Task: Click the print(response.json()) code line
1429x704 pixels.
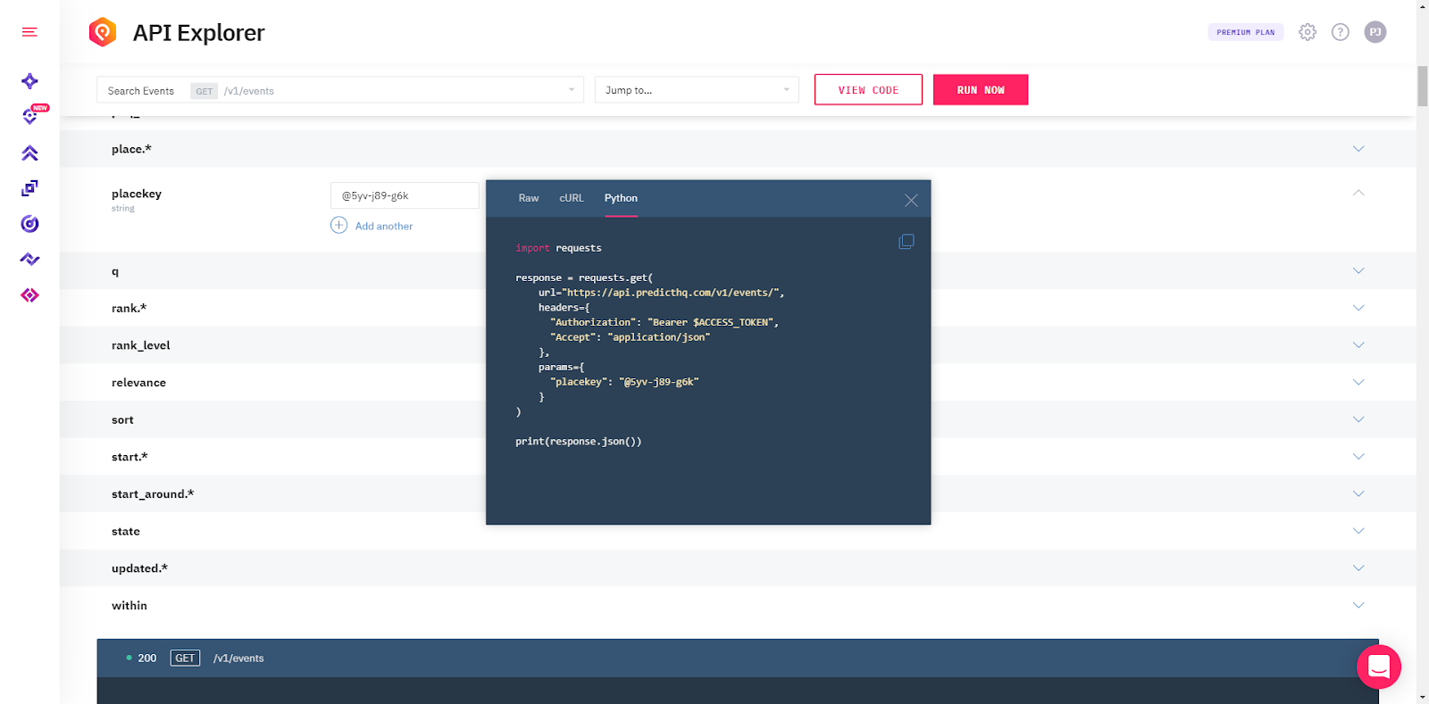Action: pos(579,442)
